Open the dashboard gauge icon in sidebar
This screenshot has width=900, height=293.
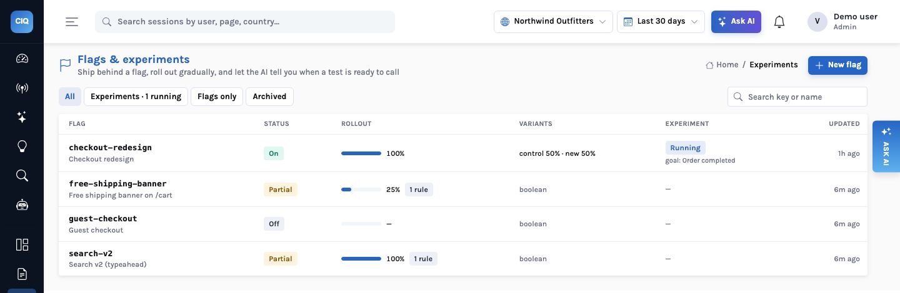(22, 59)
